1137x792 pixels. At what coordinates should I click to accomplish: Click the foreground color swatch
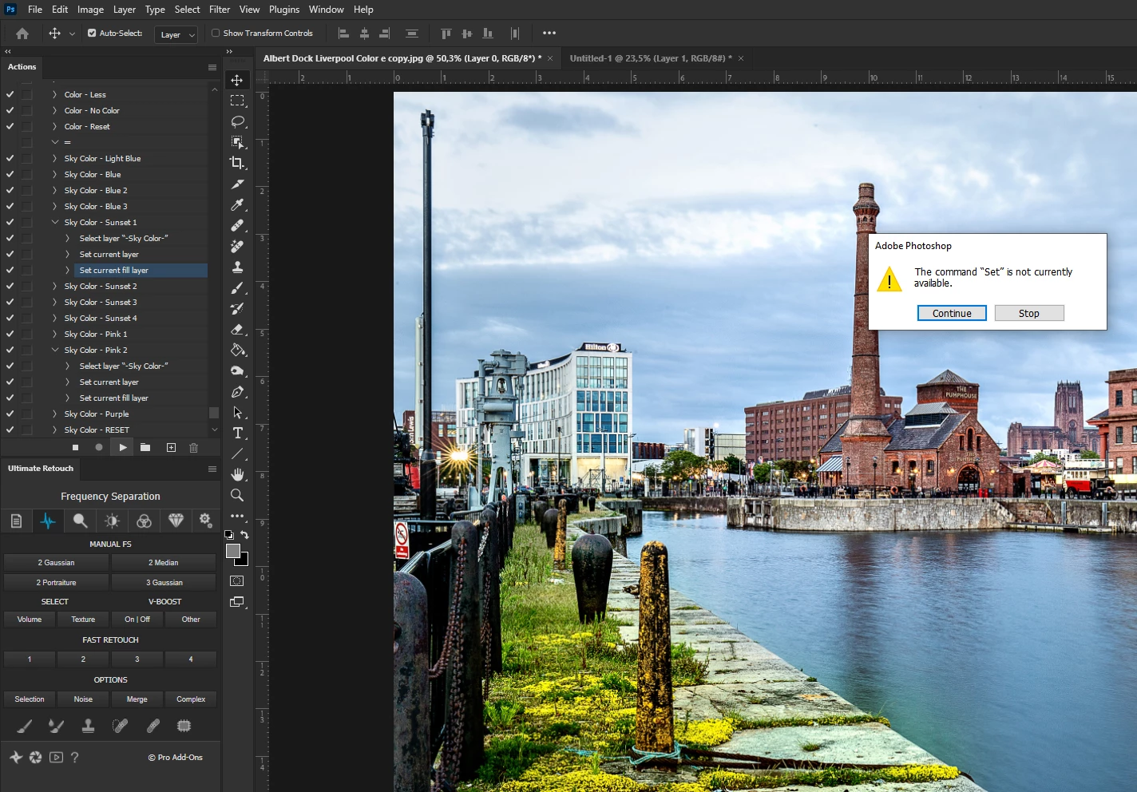pos(233,551)
